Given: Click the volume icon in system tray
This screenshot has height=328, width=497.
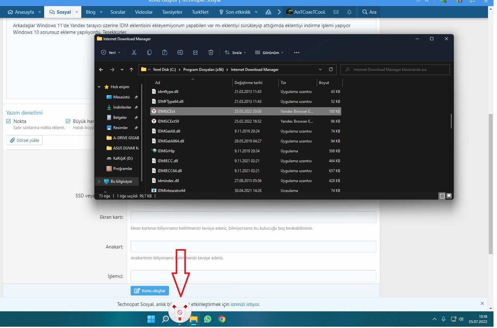Looking at the screenshot, I should coord(461,319).
